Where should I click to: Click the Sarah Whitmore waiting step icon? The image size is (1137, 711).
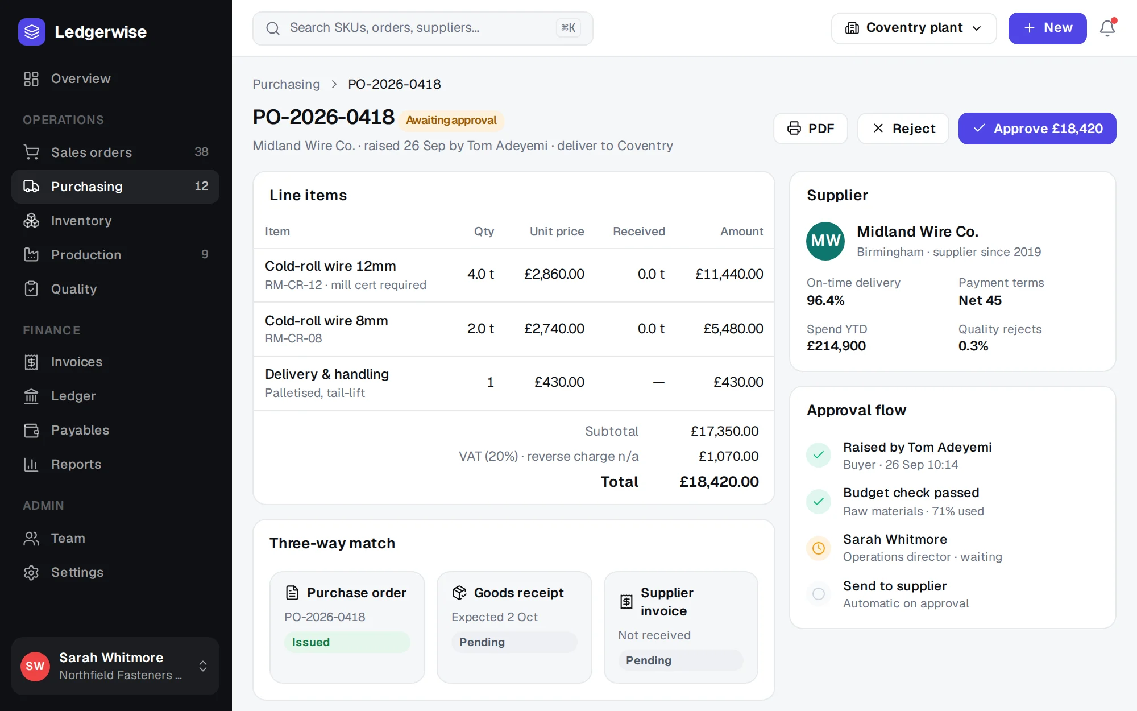click(x=819, y=548)
